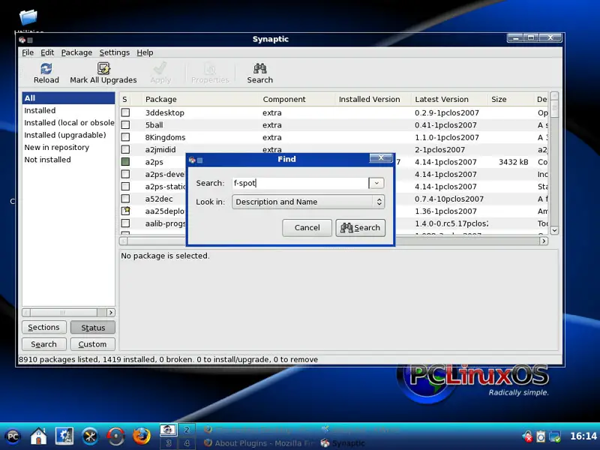Select the Installed filter entry

pyautogui.click(x=68, y=110)
